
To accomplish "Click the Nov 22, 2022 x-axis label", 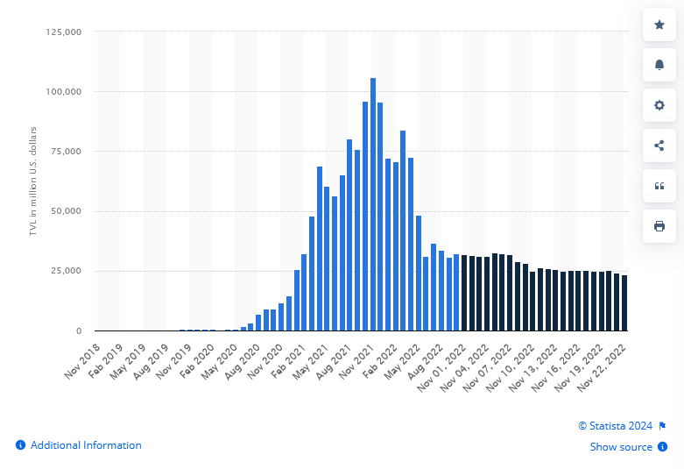I will [601, 368].
